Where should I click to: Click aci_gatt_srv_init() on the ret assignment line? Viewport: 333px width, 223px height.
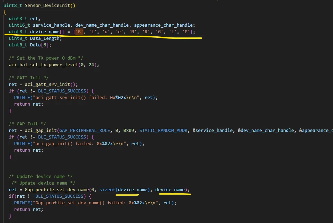(50, 84)
